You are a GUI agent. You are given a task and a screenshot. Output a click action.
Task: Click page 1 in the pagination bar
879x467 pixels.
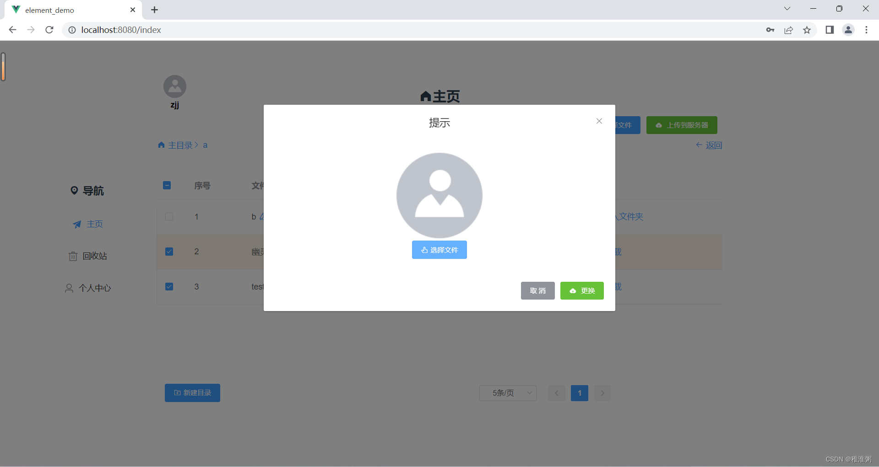579,393
